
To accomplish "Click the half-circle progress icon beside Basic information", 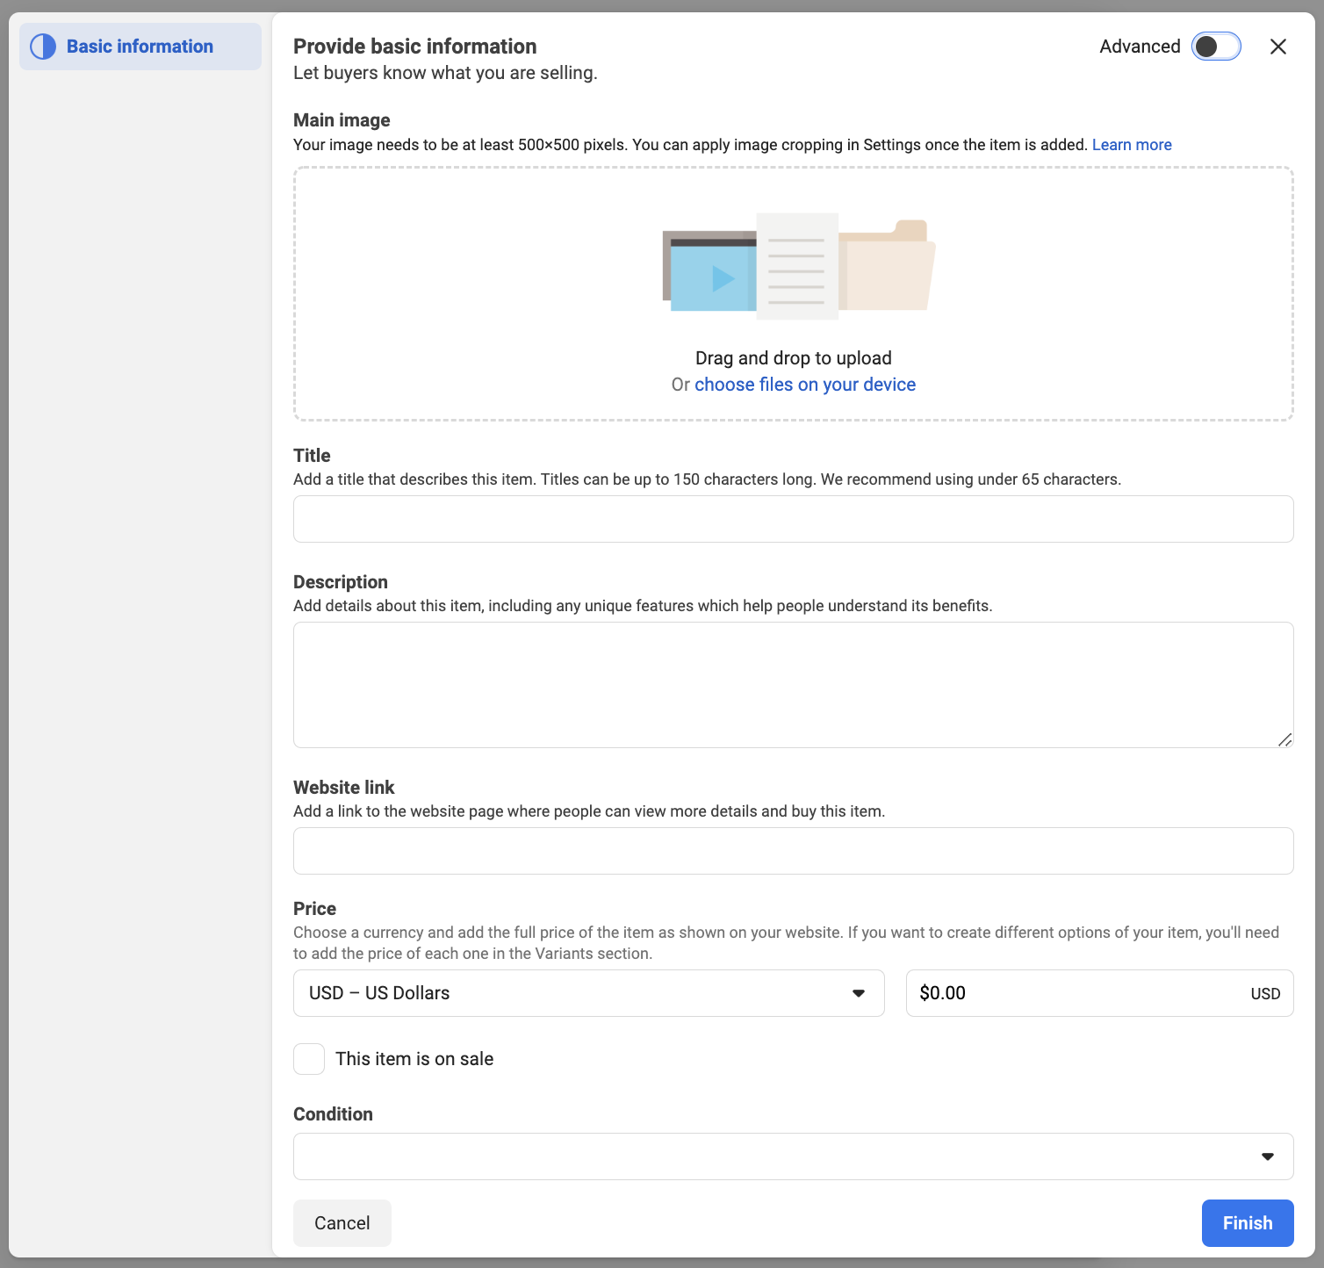I will click(43, 47).
